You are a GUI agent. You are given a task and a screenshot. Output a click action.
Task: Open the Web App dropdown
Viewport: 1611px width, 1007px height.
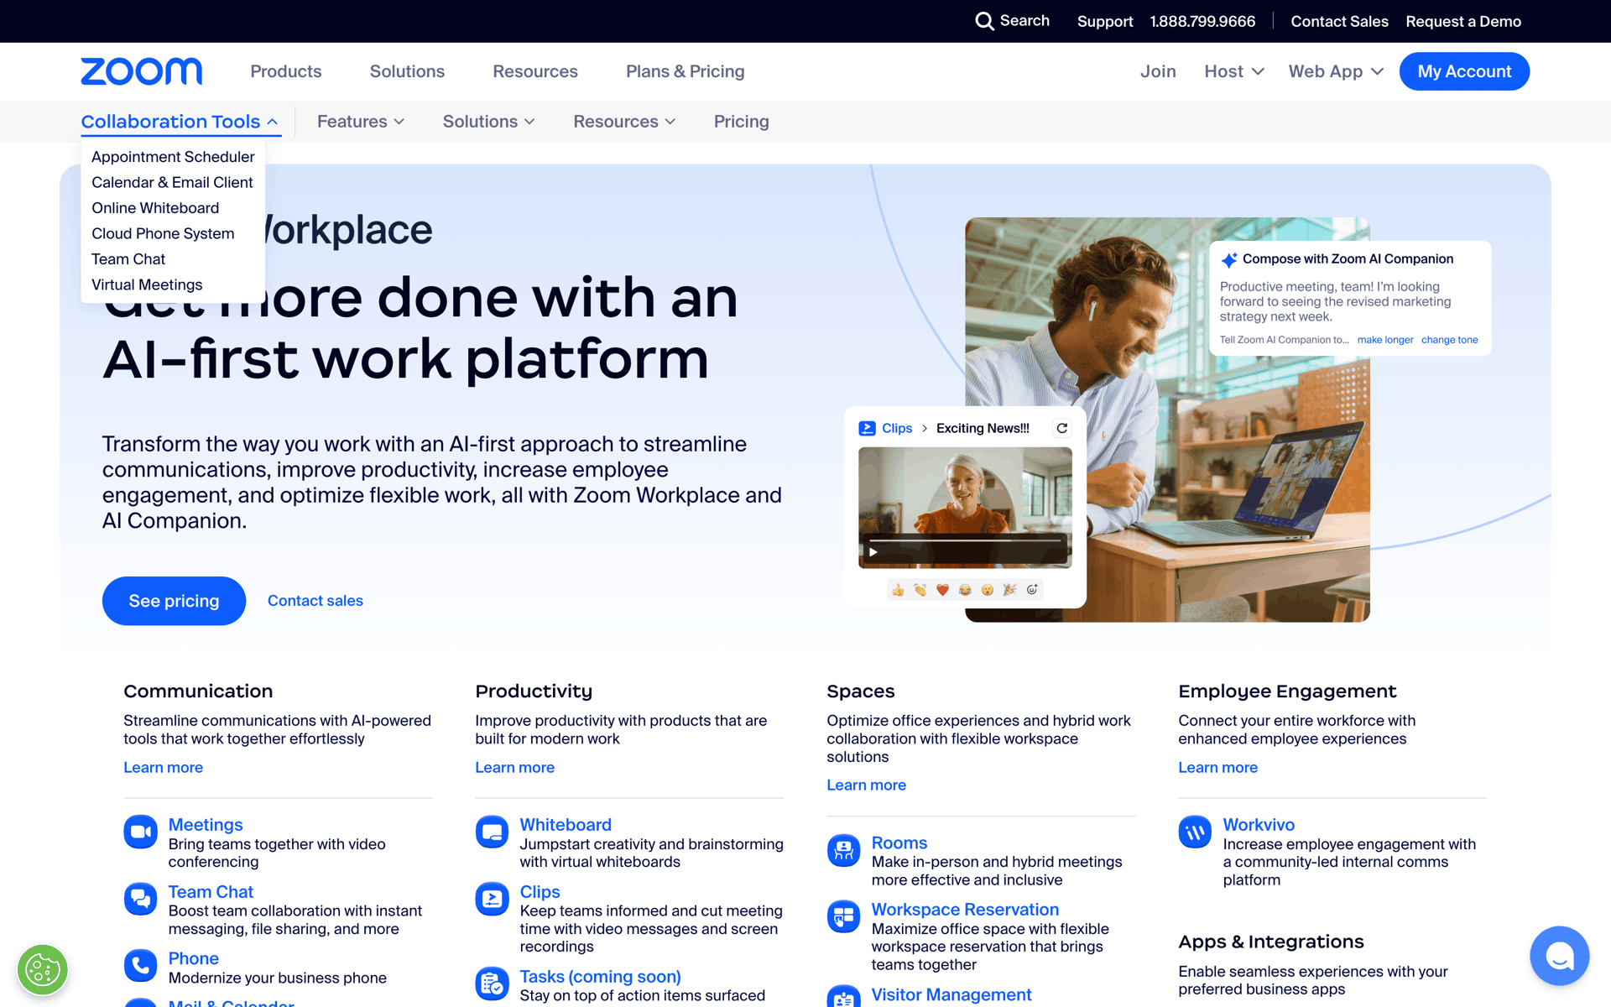click(x=1336, y=71)
